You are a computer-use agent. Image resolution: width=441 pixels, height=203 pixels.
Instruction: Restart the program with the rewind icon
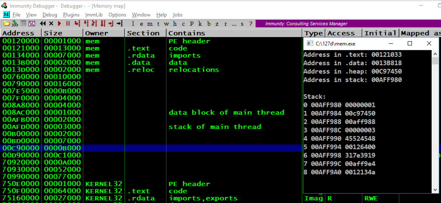point(43,24)
